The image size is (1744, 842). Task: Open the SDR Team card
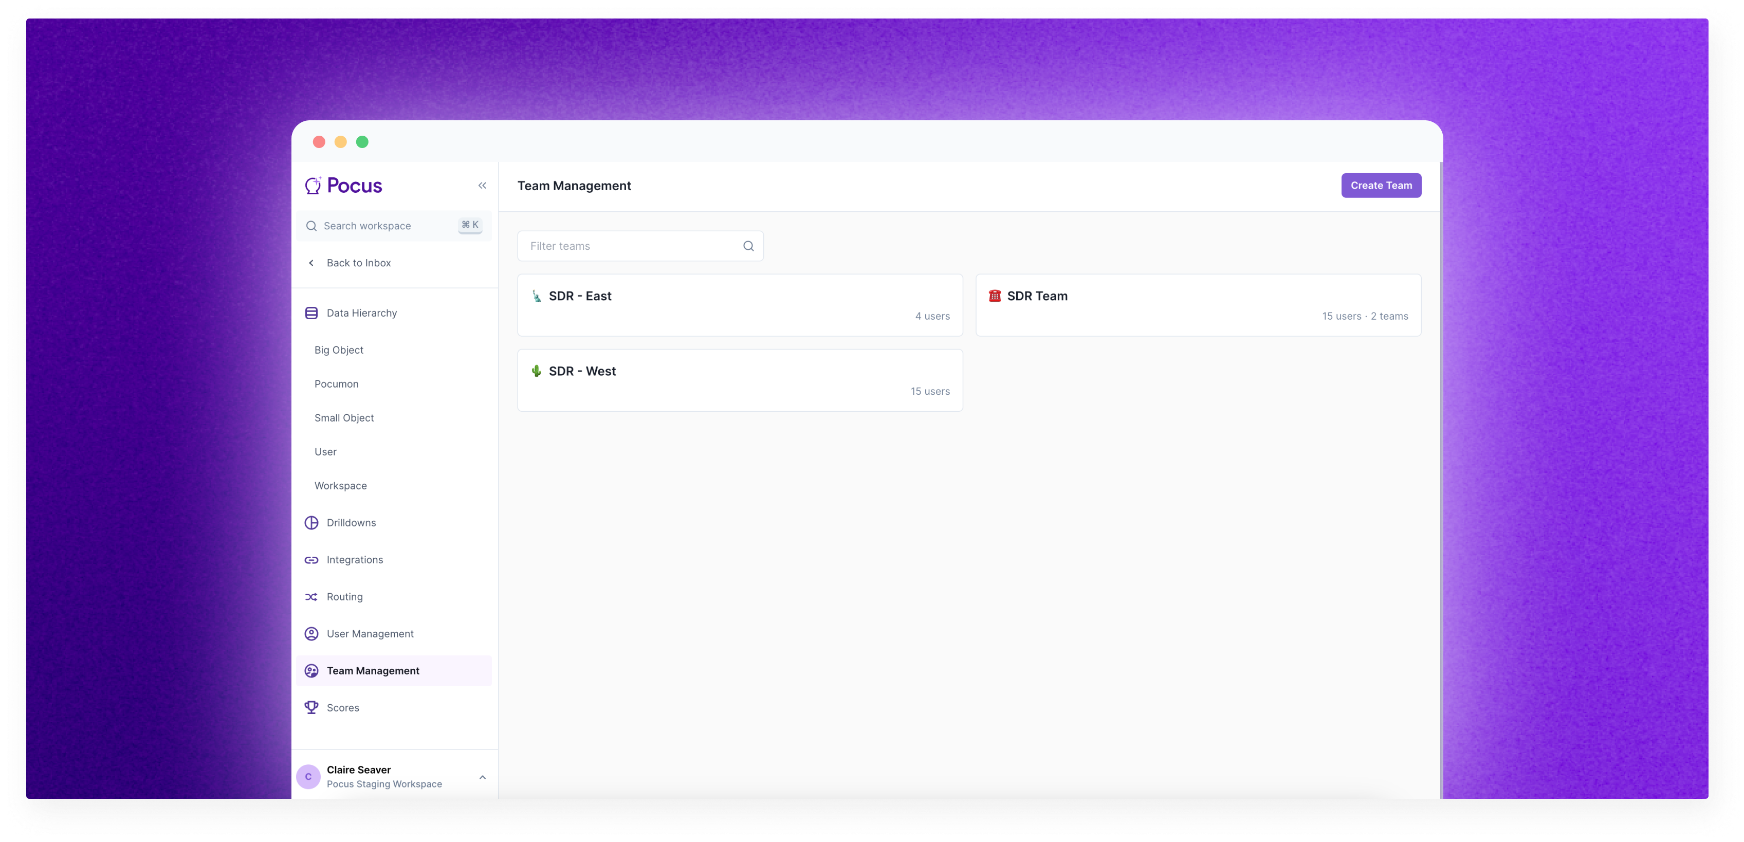pos(1198,305)
